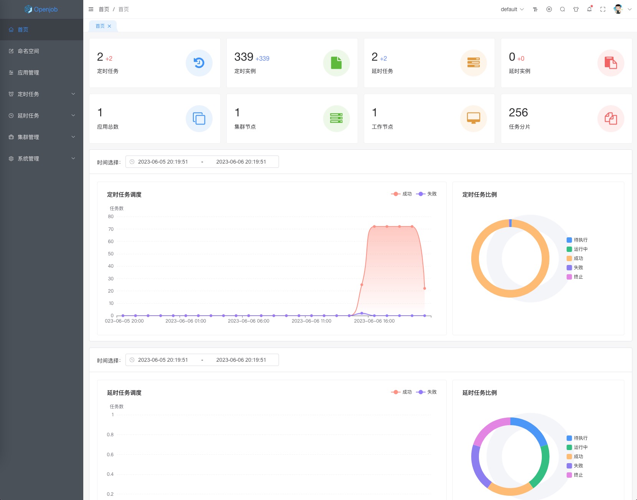This screenshot has height=500, width=637.
Task: Click the 延时任务 orange list icon
Action: (474, 63)
